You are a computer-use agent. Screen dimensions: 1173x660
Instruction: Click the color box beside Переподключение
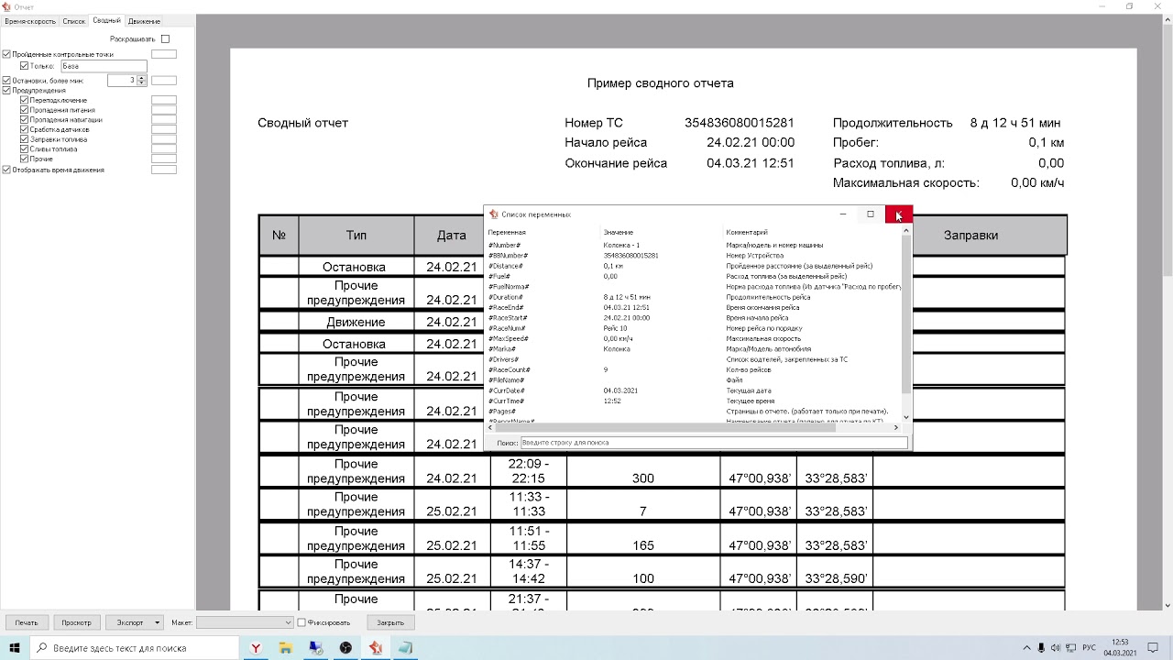coord(164,100)
